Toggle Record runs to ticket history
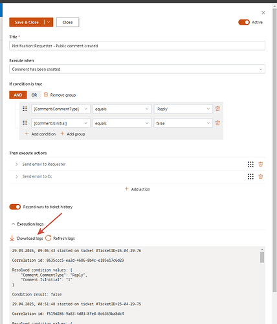This screenshot has width=277, height=324. (x=15, y=207)
